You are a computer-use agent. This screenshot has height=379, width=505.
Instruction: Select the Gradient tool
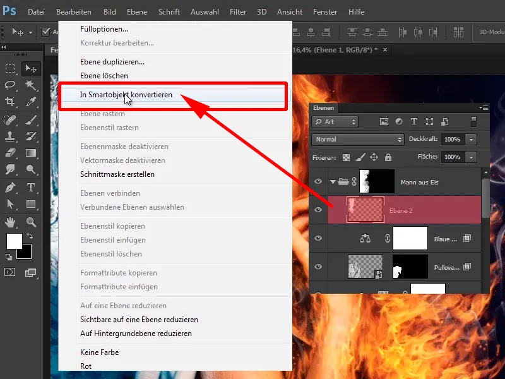(x=31, y=153)
